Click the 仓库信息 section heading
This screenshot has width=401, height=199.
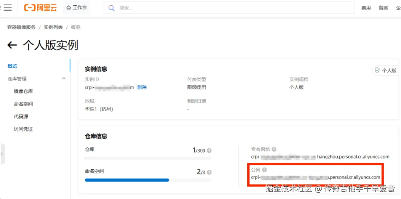[x=96, y=136]
